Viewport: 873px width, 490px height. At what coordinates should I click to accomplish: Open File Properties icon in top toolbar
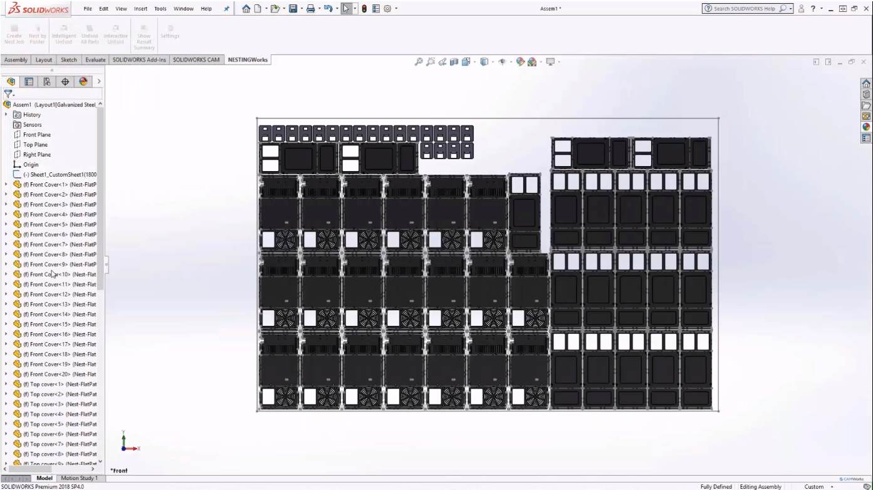pyautogui.click(x=375, y=9)
